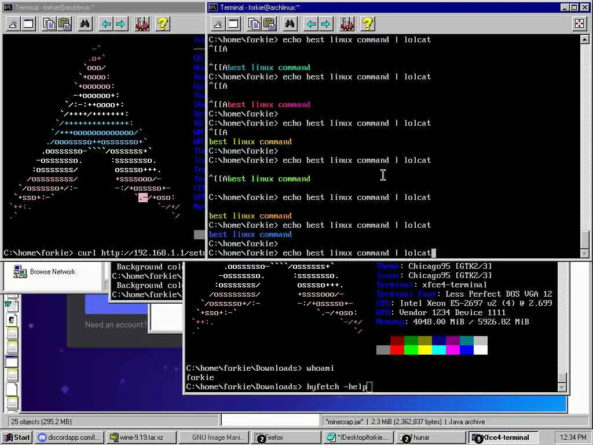Switch to Thunar taskbar item

coord(430,437)
